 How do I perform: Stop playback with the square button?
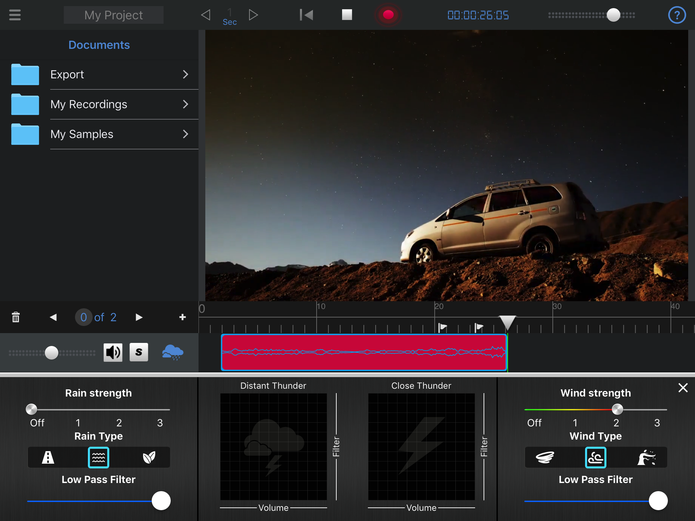[x=347, y=15]
